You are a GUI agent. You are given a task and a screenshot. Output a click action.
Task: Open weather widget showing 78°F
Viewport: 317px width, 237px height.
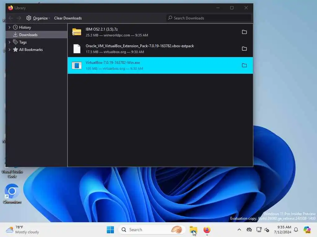tap(22, 230)
